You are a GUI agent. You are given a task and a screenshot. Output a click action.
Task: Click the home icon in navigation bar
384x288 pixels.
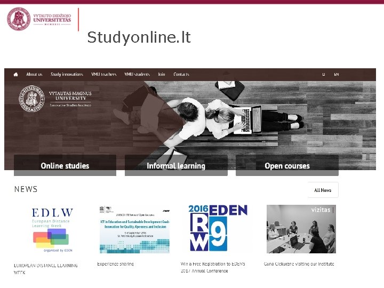pyautogui.click(x=15, y=75)
